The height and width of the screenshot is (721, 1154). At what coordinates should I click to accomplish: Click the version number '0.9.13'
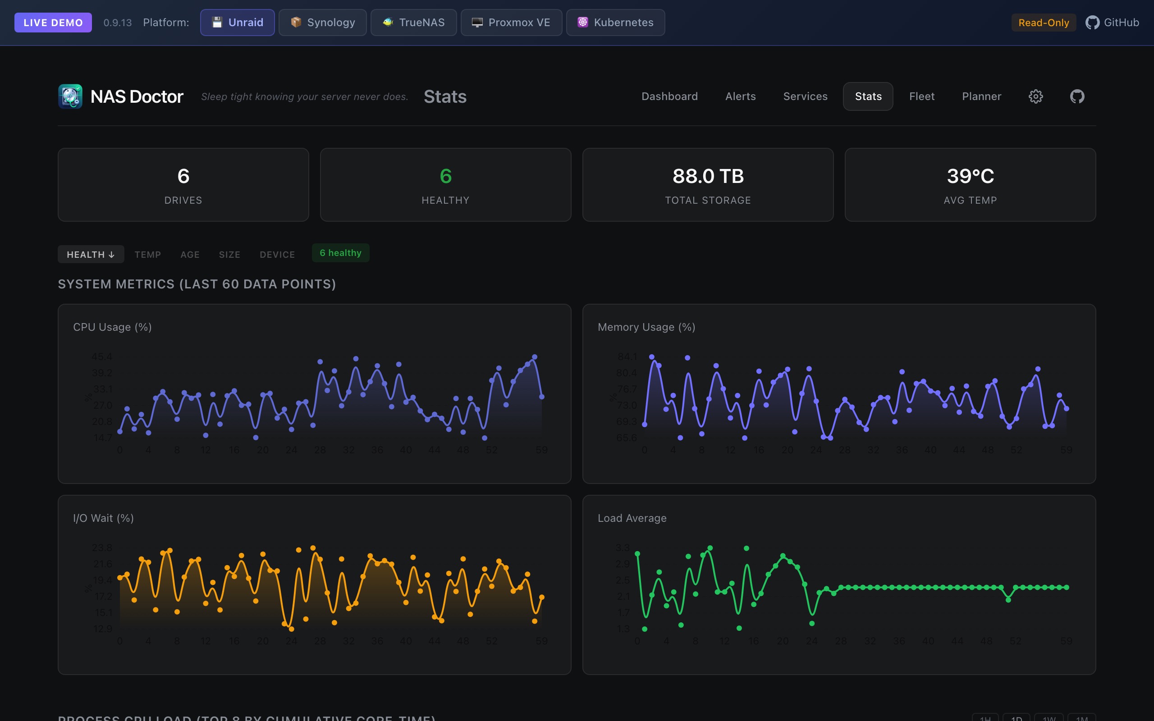[x=117, y=23]
